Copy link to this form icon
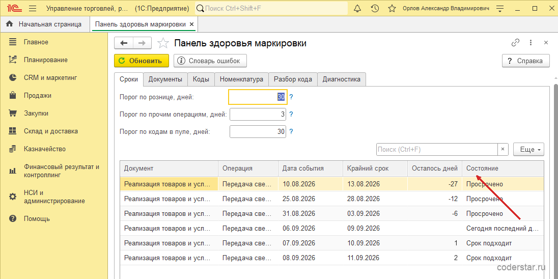The image size is (558, 279). tap(515, 43)
